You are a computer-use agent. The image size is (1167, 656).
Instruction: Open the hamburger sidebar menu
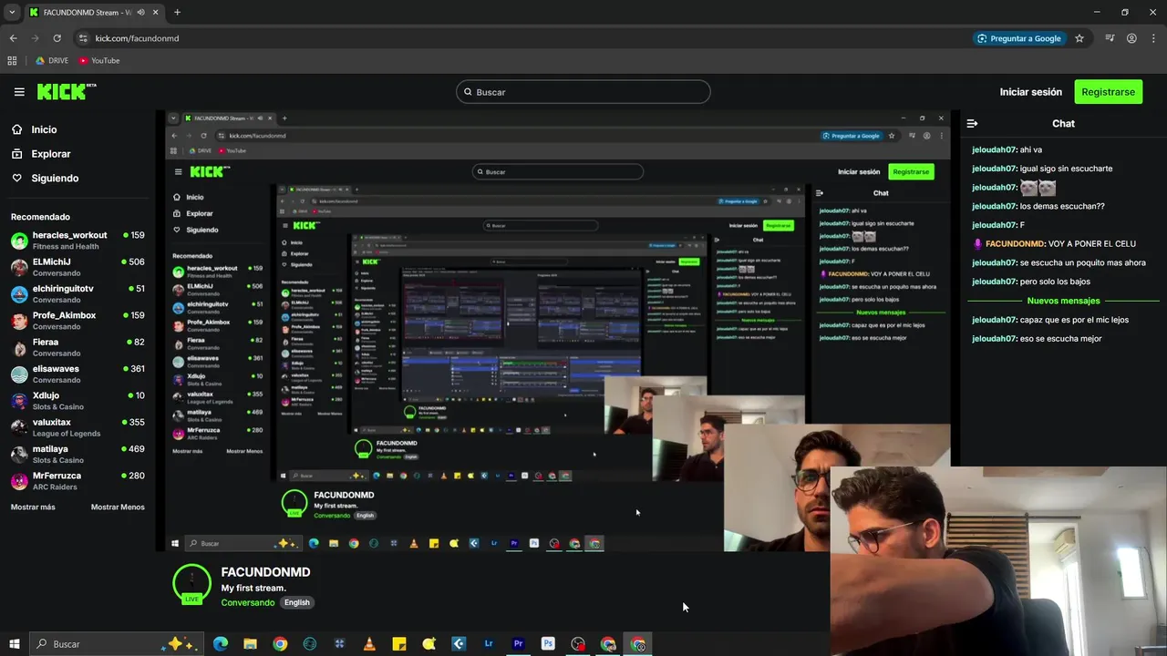[19, 92]
